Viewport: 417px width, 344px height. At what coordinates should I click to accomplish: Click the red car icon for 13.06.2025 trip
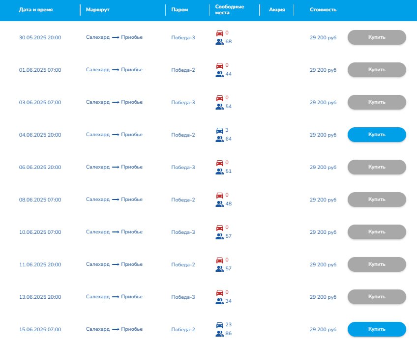[220, 293]
